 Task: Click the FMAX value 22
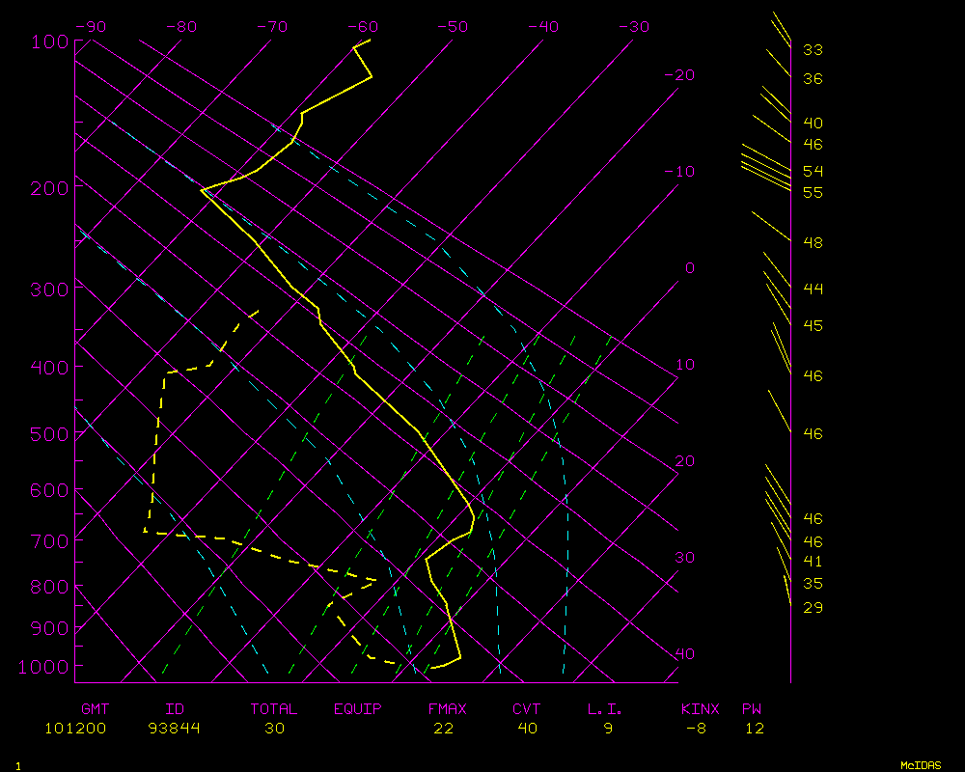tap(443, 729)
